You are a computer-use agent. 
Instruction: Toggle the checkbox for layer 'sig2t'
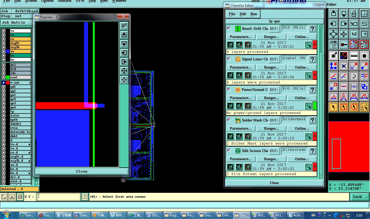(x=4, y=43)
